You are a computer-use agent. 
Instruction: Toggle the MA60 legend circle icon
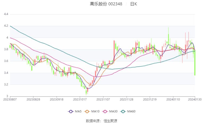point(123,112)
